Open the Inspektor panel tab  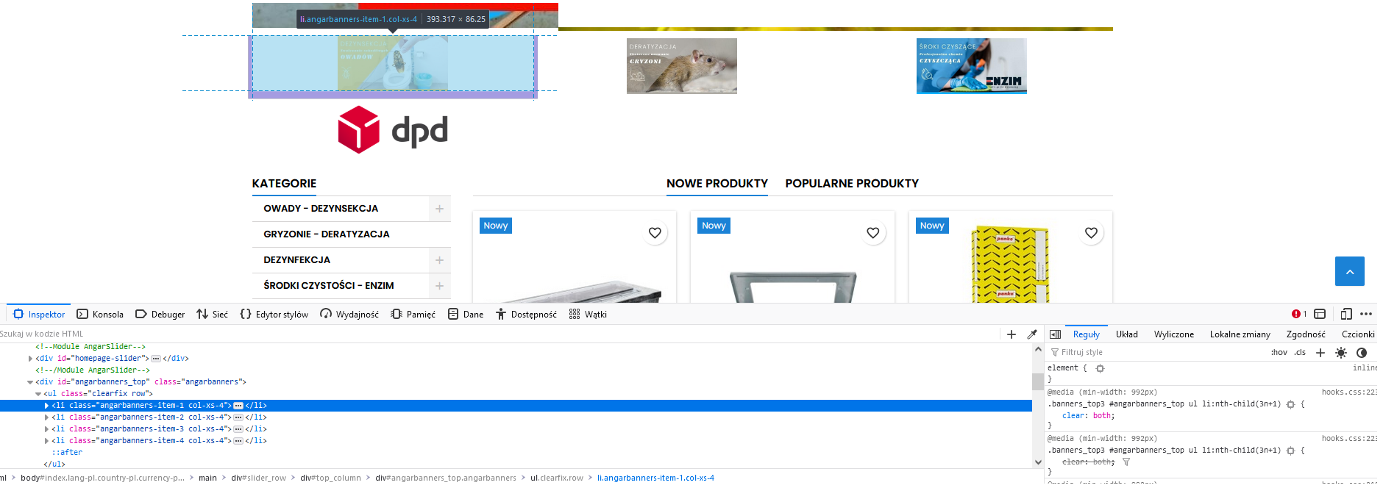pos(39,314)
